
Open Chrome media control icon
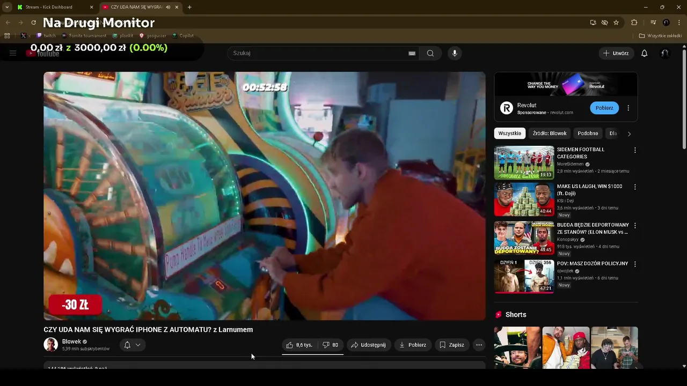click(x=653, y=23)
